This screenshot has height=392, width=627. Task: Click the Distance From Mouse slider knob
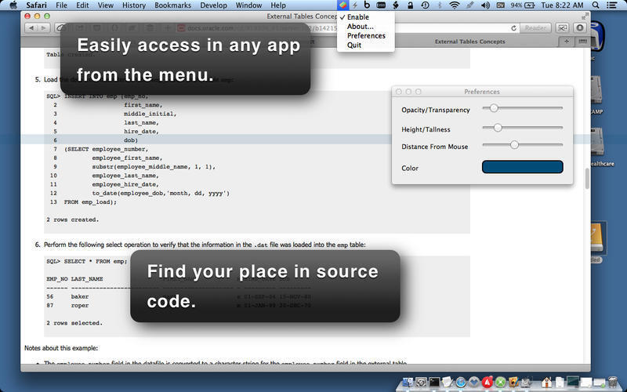pyautogui.click(x=514, y=145)
